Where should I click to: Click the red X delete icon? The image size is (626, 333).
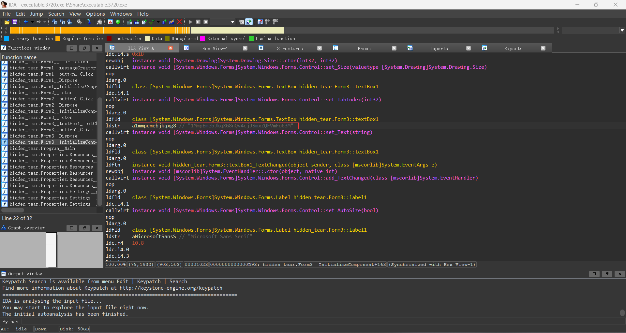click(179, 22)
